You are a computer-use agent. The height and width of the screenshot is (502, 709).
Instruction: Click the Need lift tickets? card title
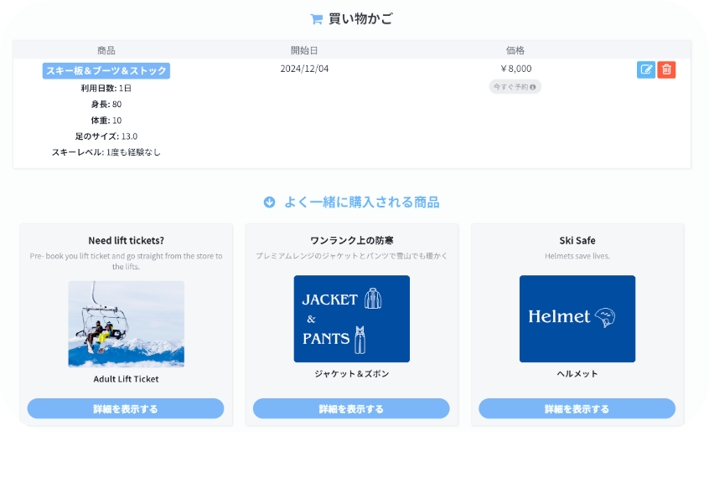click(127, 241)
